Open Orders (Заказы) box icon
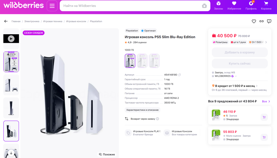The image size is (277, 158). coord(218,6)
